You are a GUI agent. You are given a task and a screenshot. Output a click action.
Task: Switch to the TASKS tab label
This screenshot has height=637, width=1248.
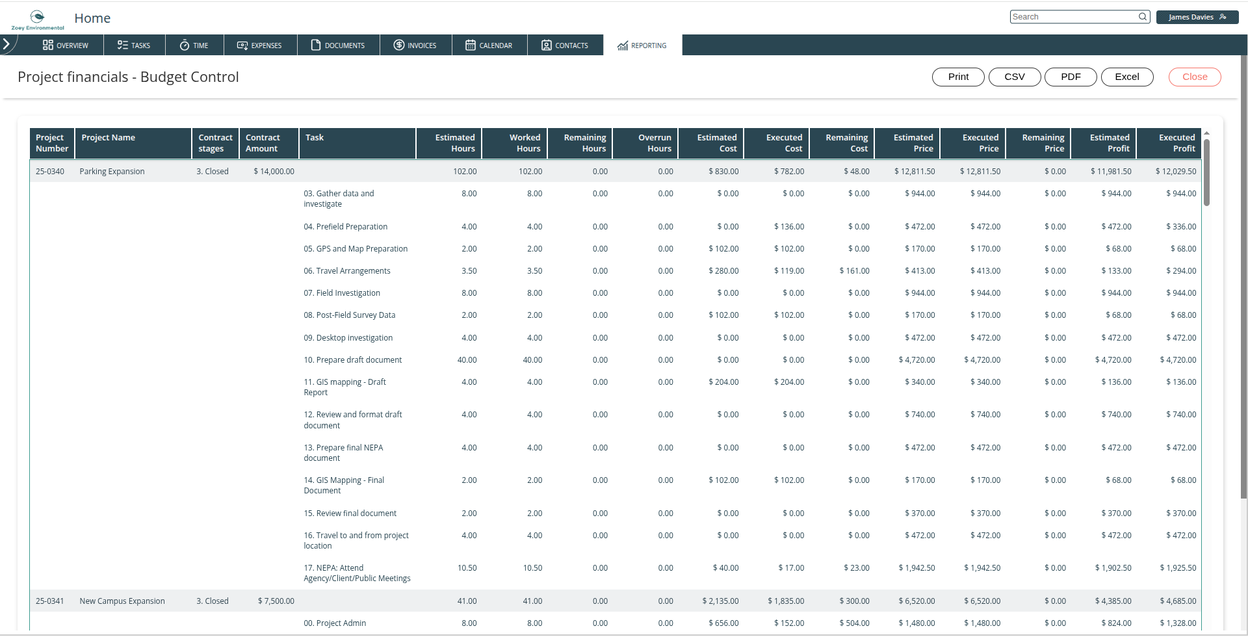coord(140,45)
